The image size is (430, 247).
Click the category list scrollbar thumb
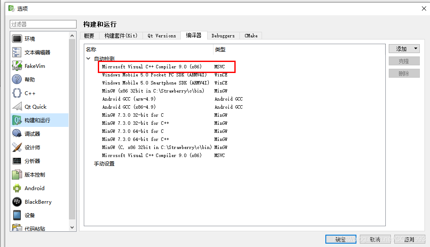pyautogui.click(x=72, y=129)
